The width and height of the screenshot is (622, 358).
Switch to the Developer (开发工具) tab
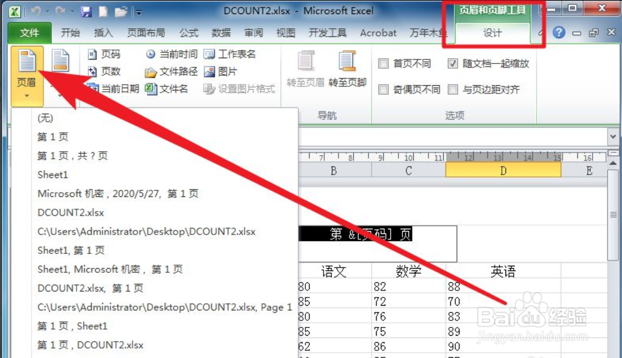pyautogui.click(x=328, y=32)
